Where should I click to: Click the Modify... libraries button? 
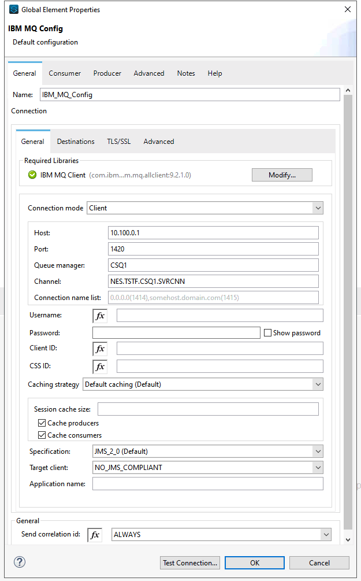pos(282,175)
